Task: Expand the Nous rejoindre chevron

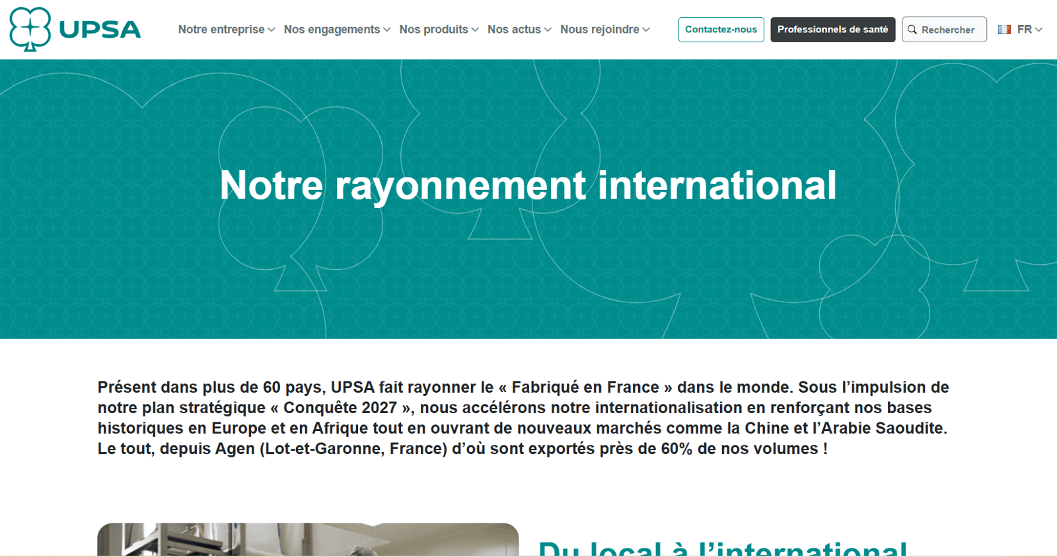Action: pyautogui.click(x=646, y=30)
